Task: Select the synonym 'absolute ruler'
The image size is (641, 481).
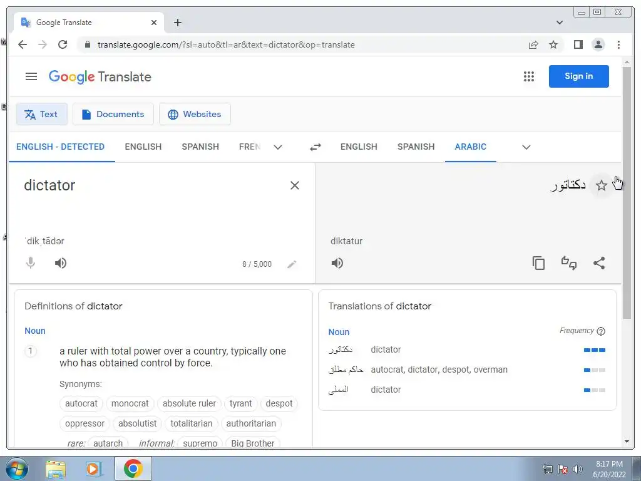Action: (189, 403)
